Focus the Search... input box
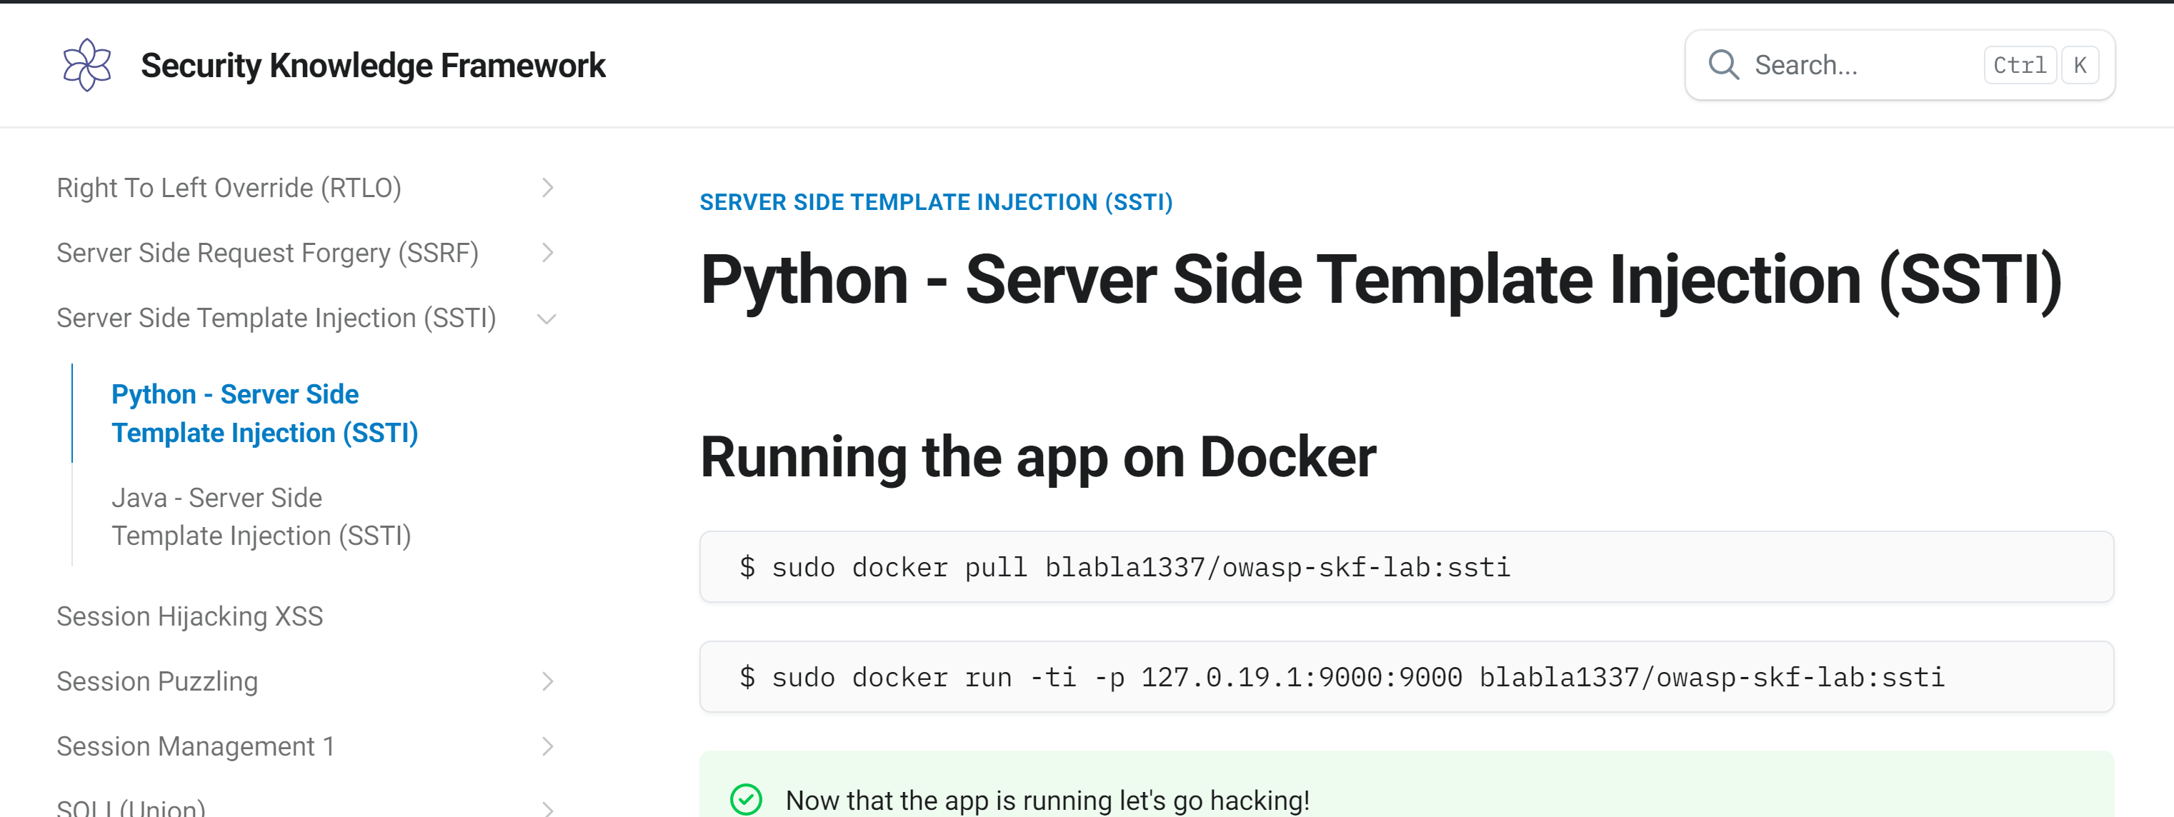The image size is (2174, 817). (1900, 65)
